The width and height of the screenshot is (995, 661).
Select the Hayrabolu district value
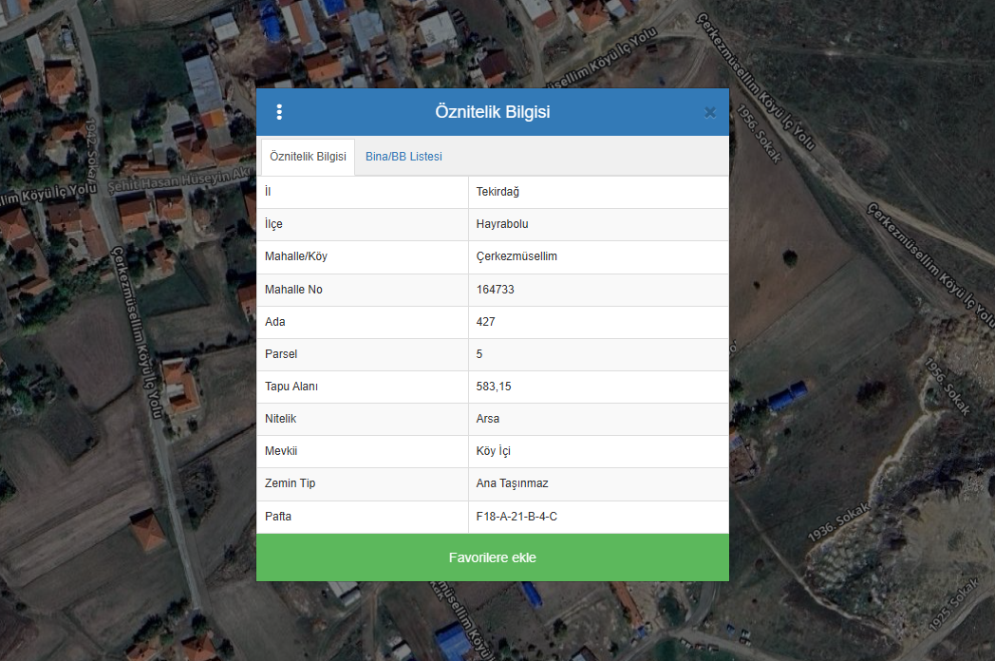(x=501, y=224)
